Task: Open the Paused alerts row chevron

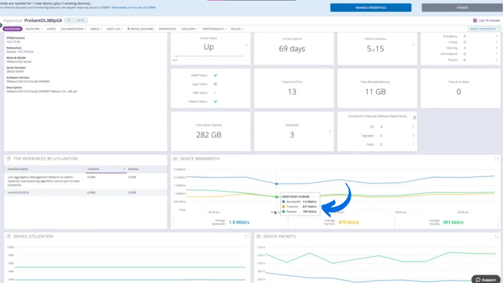Action: (497, 59)
